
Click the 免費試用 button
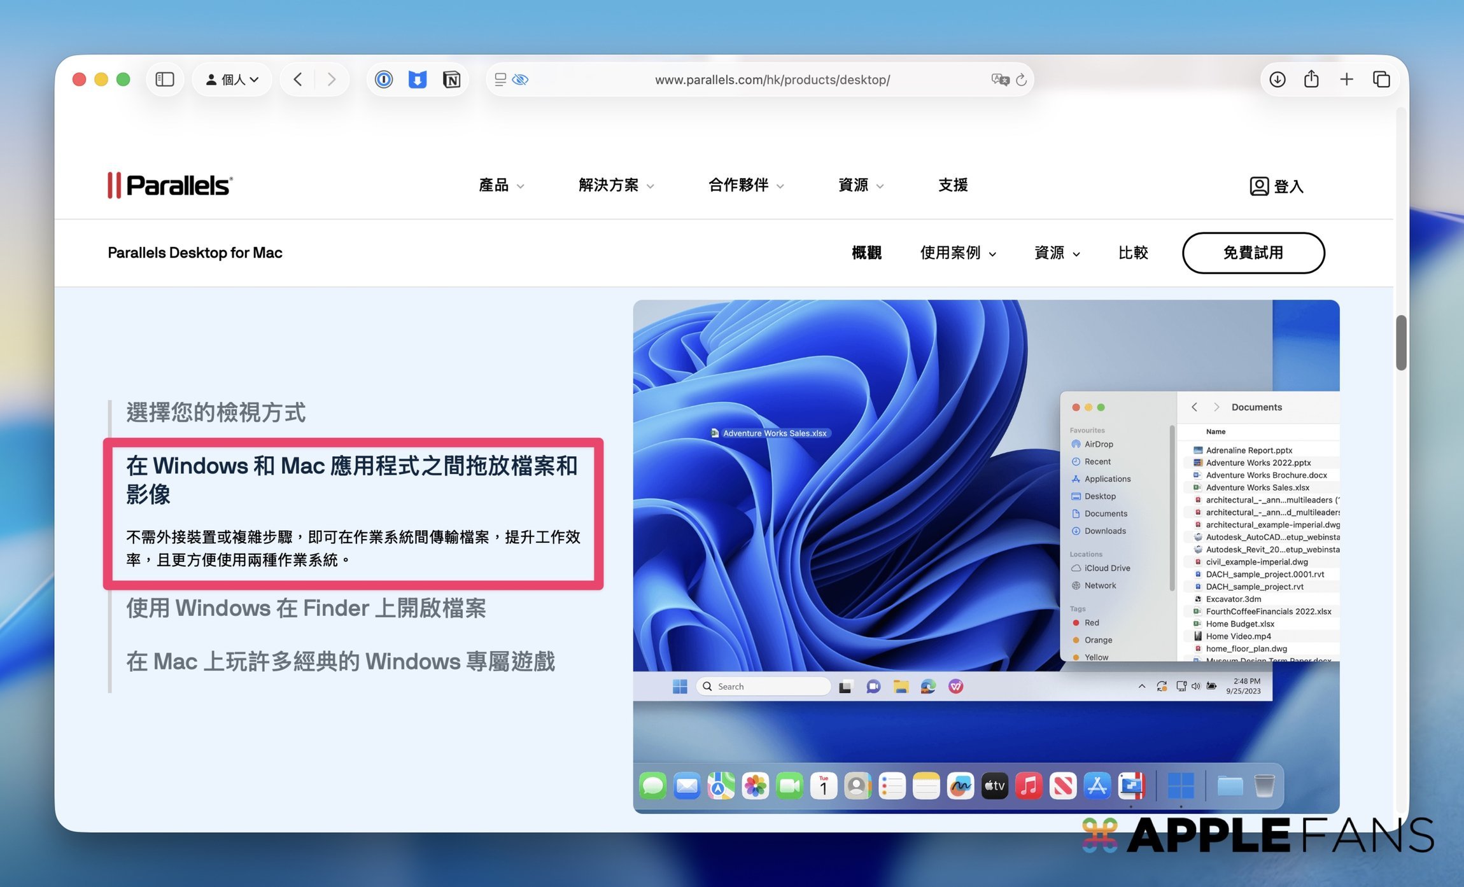coord(1253,253)
